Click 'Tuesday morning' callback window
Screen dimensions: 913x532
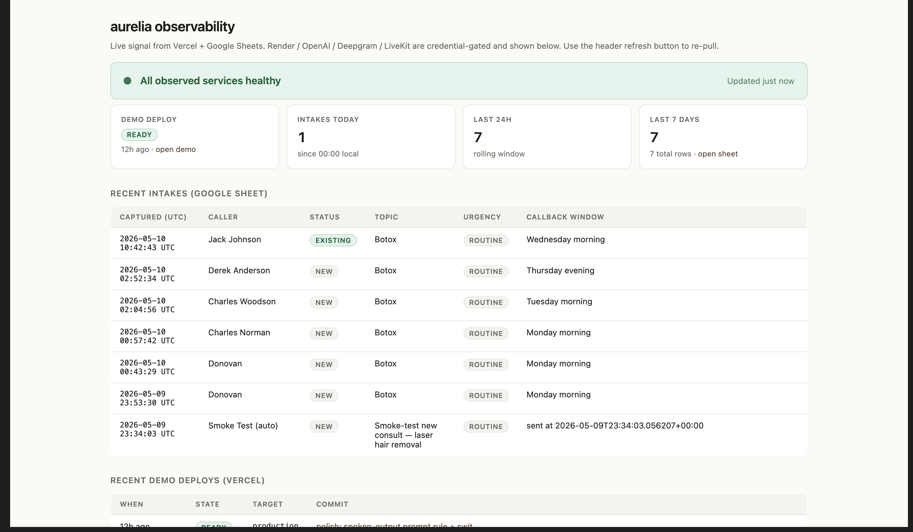coord(559,302)
